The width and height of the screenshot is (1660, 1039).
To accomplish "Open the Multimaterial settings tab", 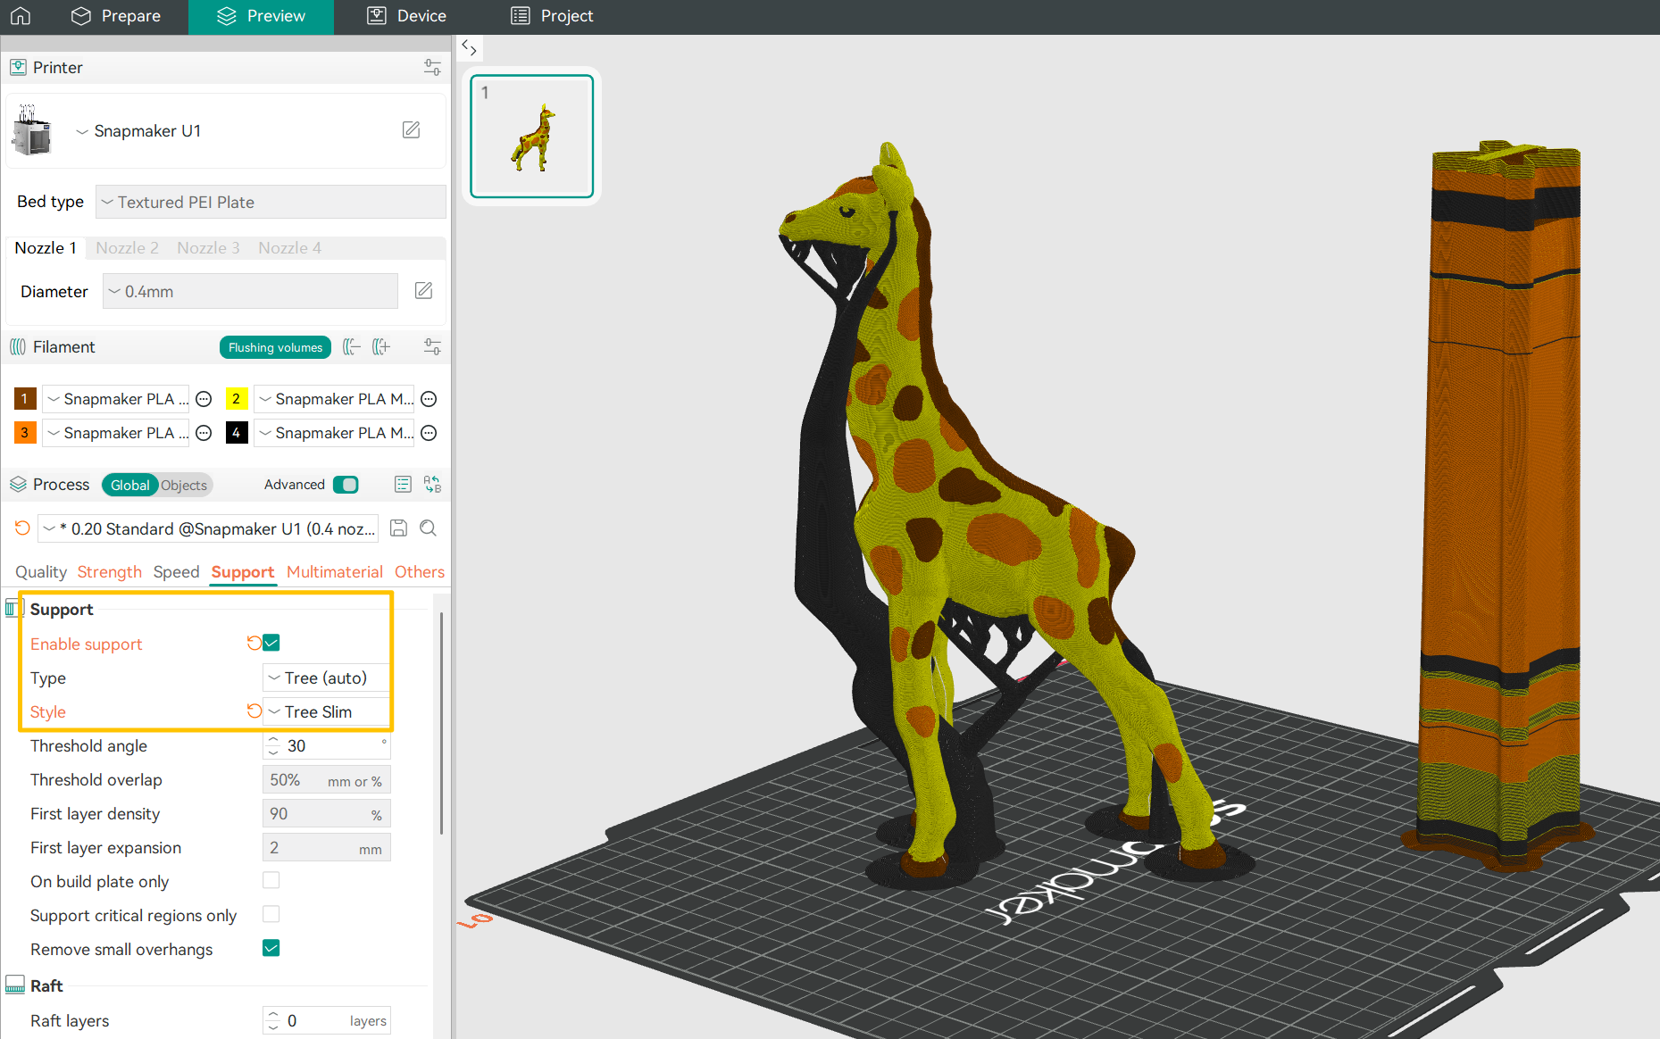I will [x=334, y=572].
